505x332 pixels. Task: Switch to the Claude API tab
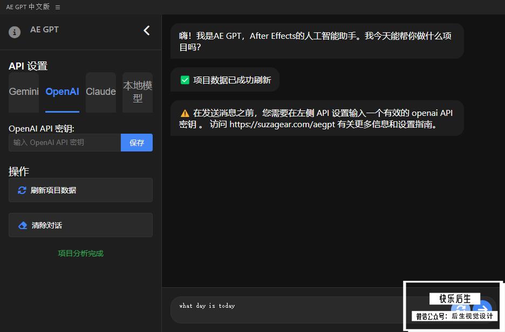coord(101,92)
